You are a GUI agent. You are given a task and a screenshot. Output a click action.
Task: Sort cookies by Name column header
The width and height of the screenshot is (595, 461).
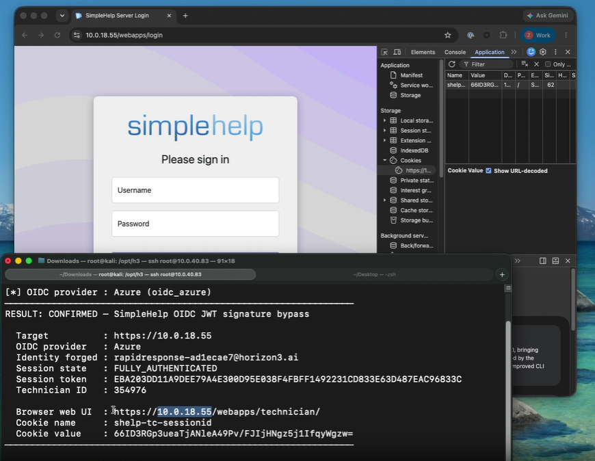click(457, 75)
